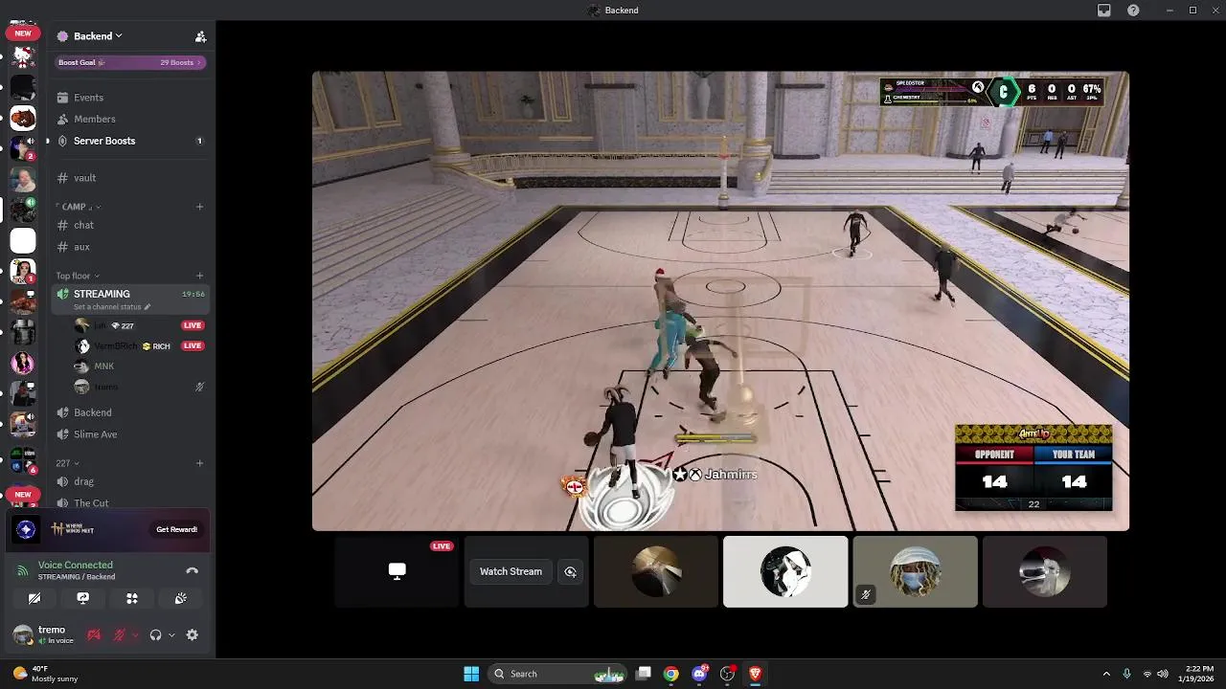Open the weather widget on taskbar
This screenshot has width=1226, height=689.
click(46, 674)
